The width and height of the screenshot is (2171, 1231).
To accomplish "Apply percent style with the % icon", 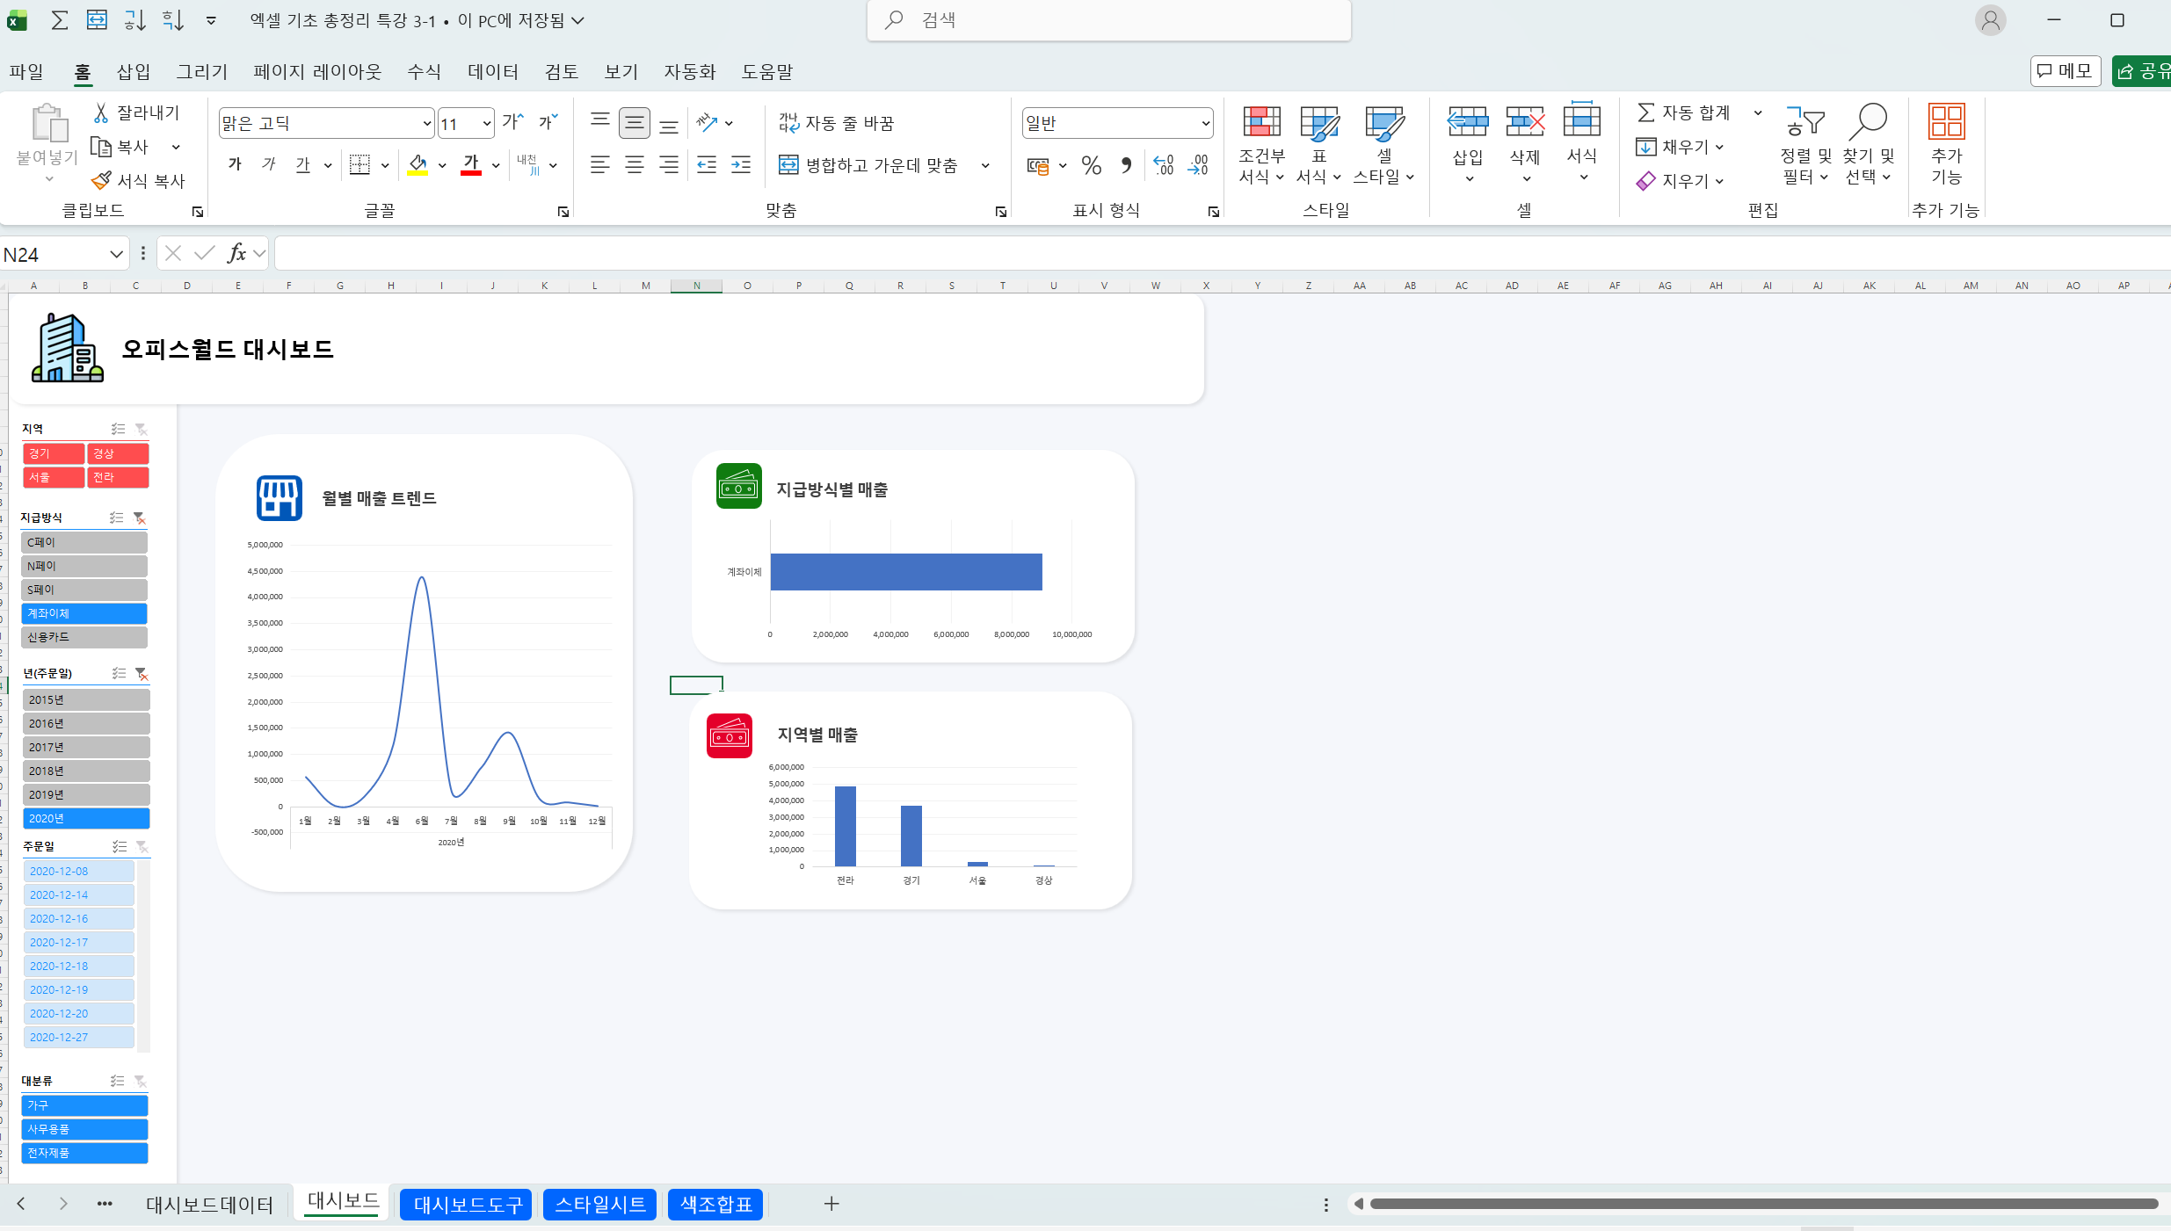I will [x=1092, y=165].
